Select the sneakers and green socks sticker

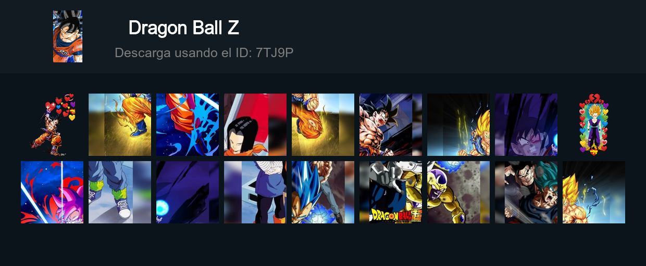point(120,192)
